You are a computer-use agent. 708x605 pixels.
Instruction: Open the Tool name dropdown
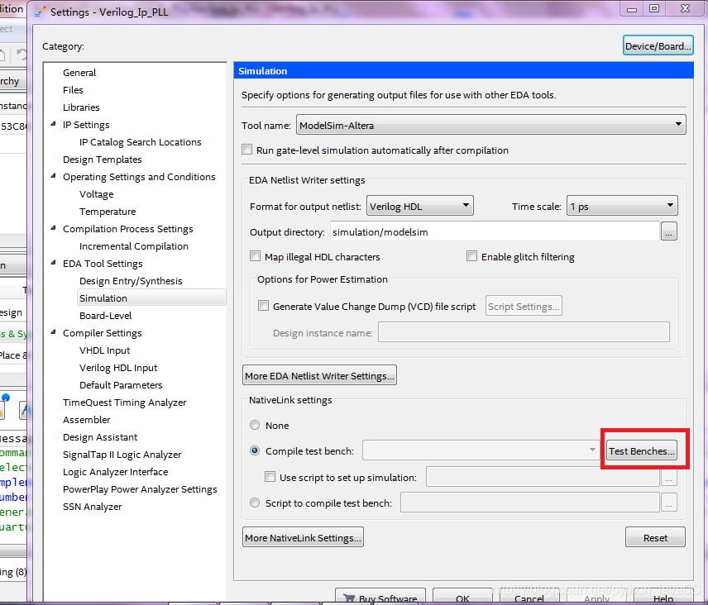(490, 125)
